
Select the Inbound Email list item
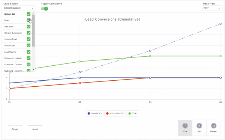(x=17, y=39)
